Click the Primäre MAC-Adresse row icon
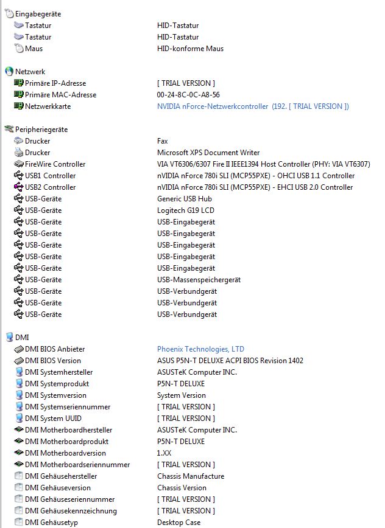Screen dimensions: 385x528 click(x=18, y=95)
